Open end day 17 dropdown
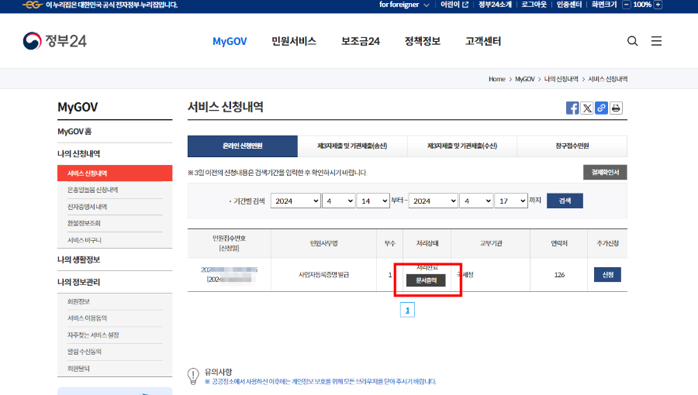This screenshot has height=395, width=698. [511, 201]
